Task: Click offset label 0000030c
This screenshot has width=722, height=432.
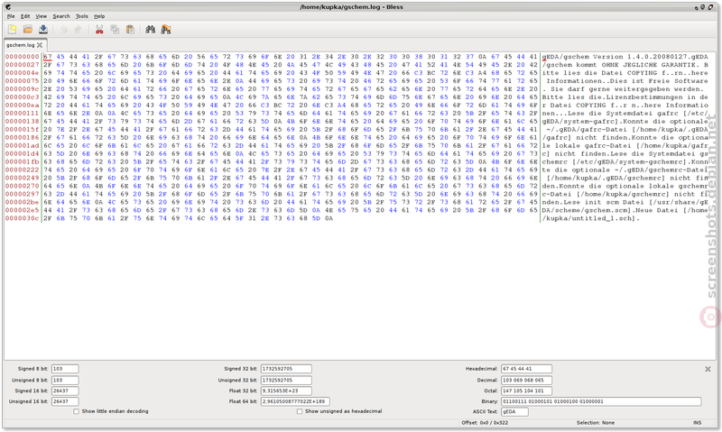Action: (x=22, y=218)
